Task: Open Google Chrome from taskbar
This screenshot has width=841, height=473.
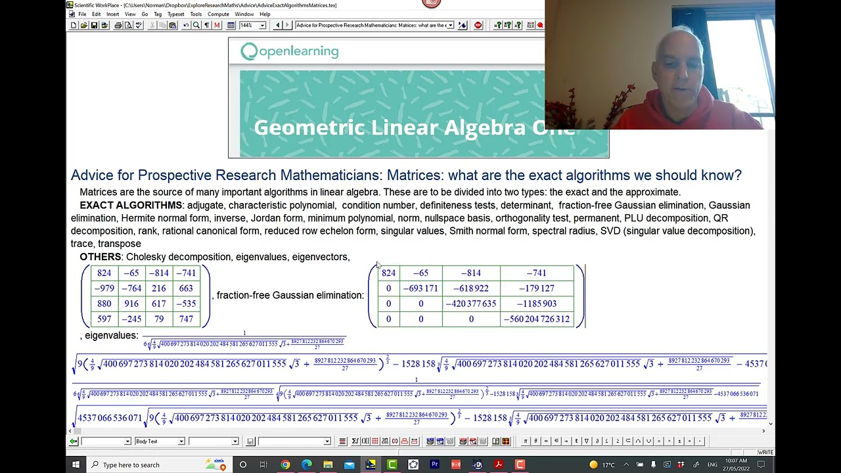Action: pyautogui.click(x=285, y=464)
